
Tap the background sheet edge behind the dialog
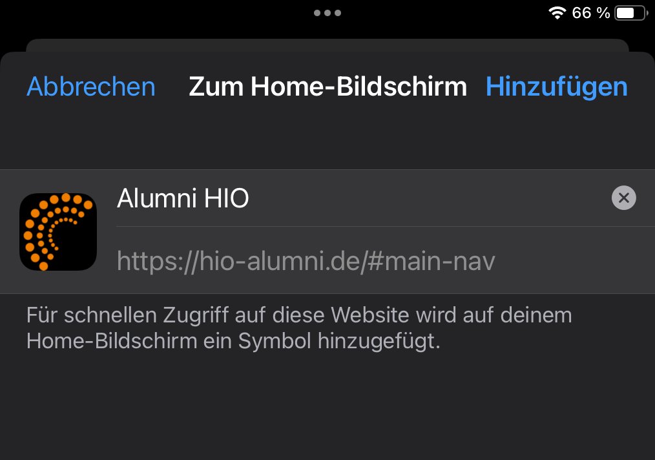tap(327, 45)
